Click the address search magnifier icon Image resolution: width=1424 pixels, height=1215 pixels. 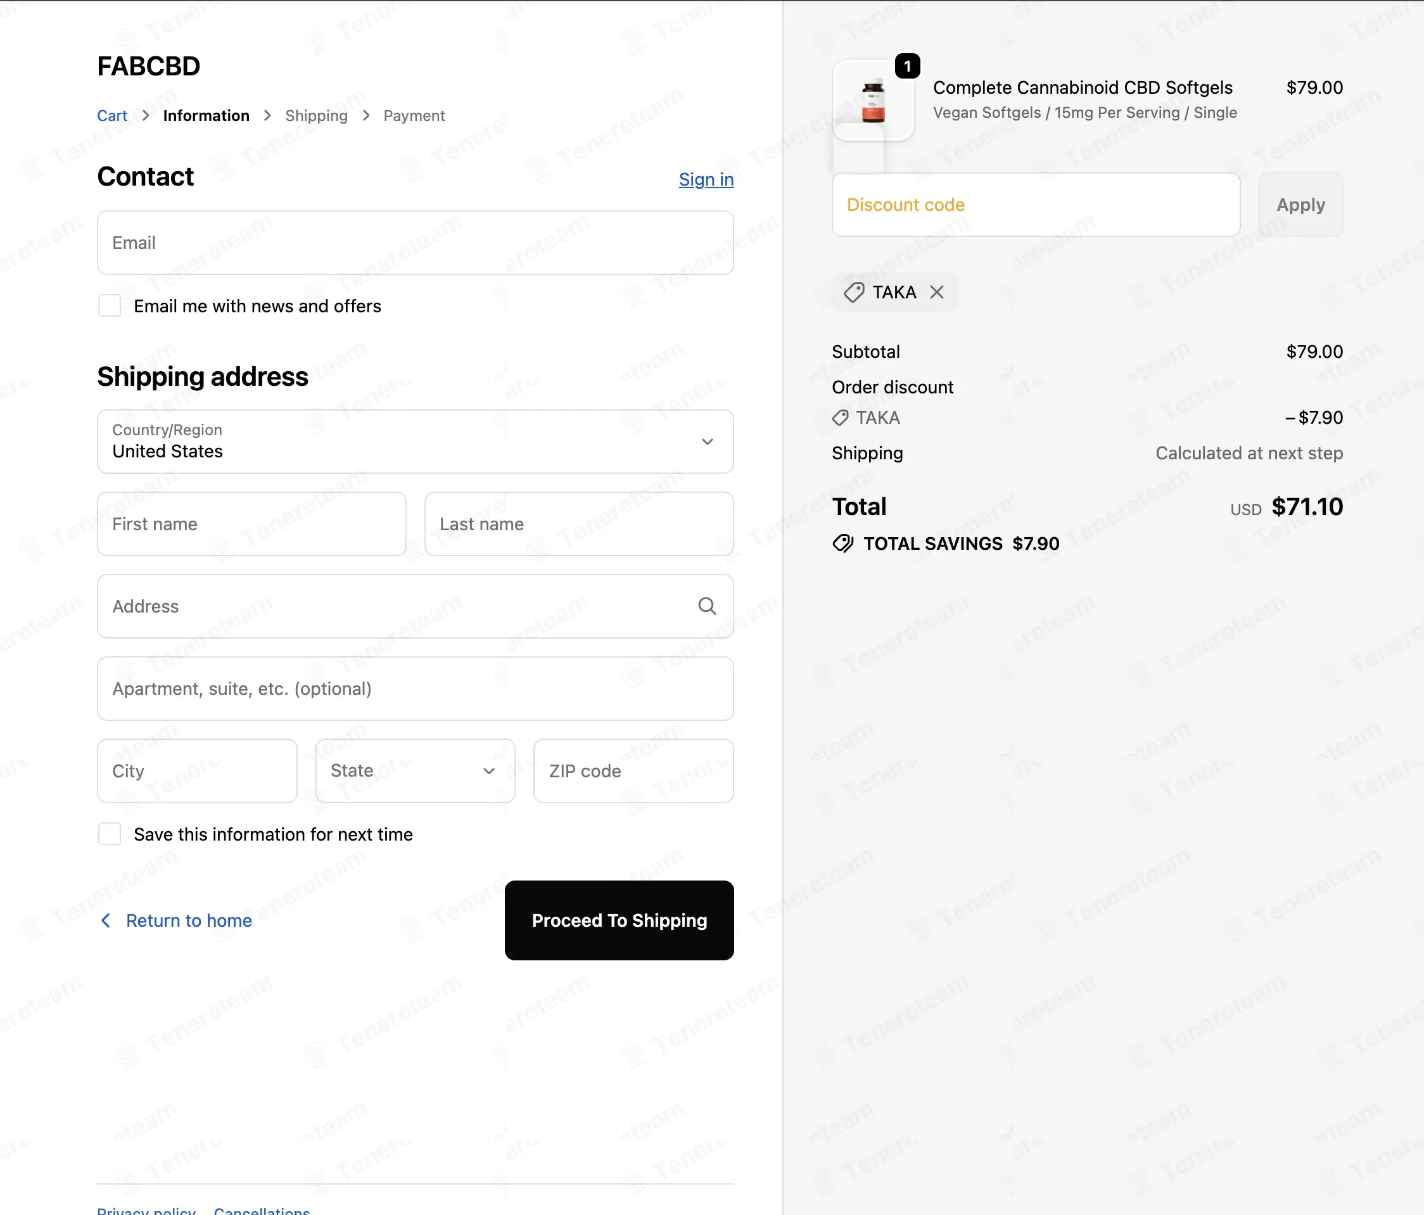(x=707, y=606)
